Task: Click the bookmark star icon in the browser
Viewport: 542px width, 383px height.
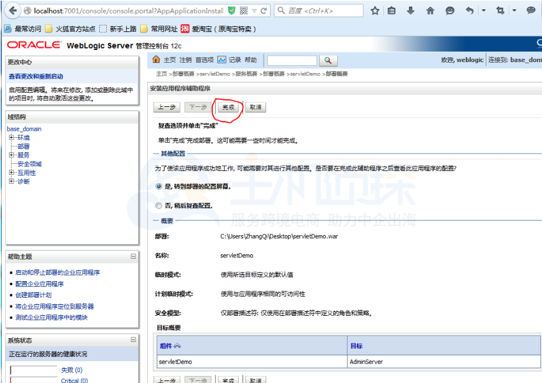Action: (375, 10)
